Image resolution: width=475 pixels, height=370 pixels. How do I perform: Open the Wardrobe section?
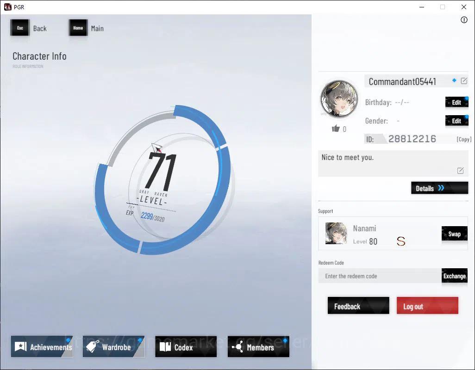pyautogui.click(x=113, y=347)
